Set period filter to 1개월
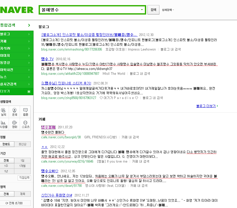The width and height of the screenshot is (237, 208). tap(22, 166)
